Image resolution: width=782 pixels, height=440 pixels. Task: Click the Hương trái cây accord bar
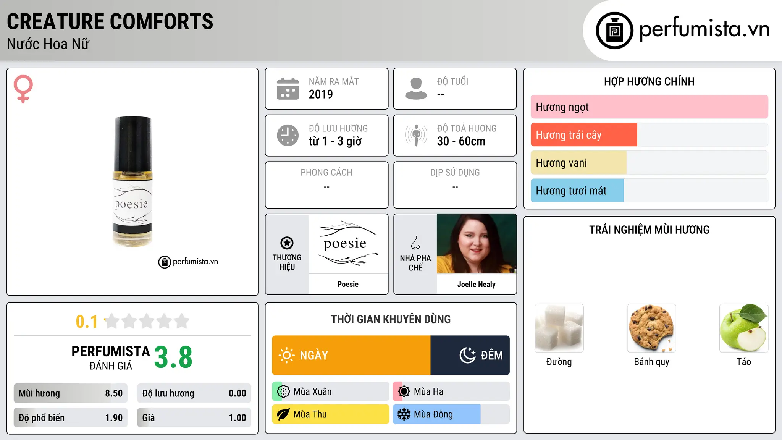(649, 135)
